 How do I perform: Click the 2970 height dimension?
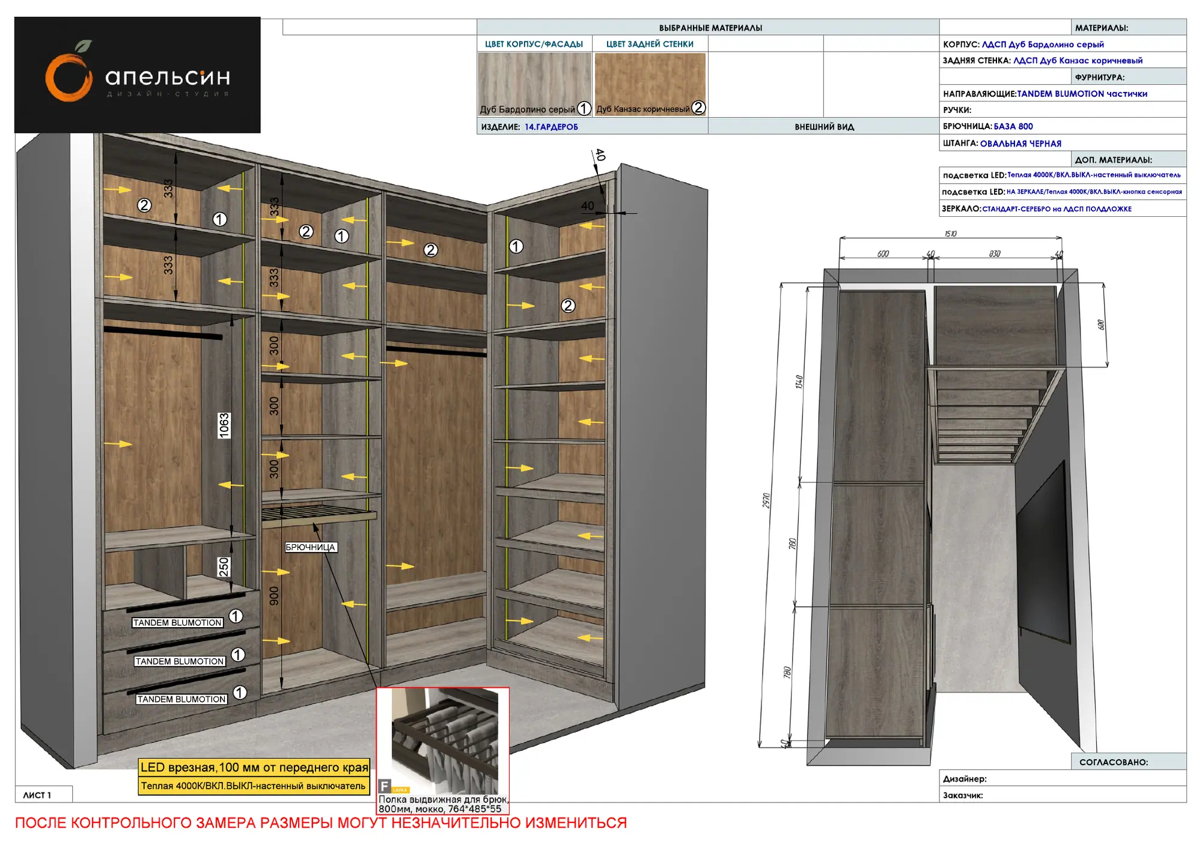tap(766, 500)
